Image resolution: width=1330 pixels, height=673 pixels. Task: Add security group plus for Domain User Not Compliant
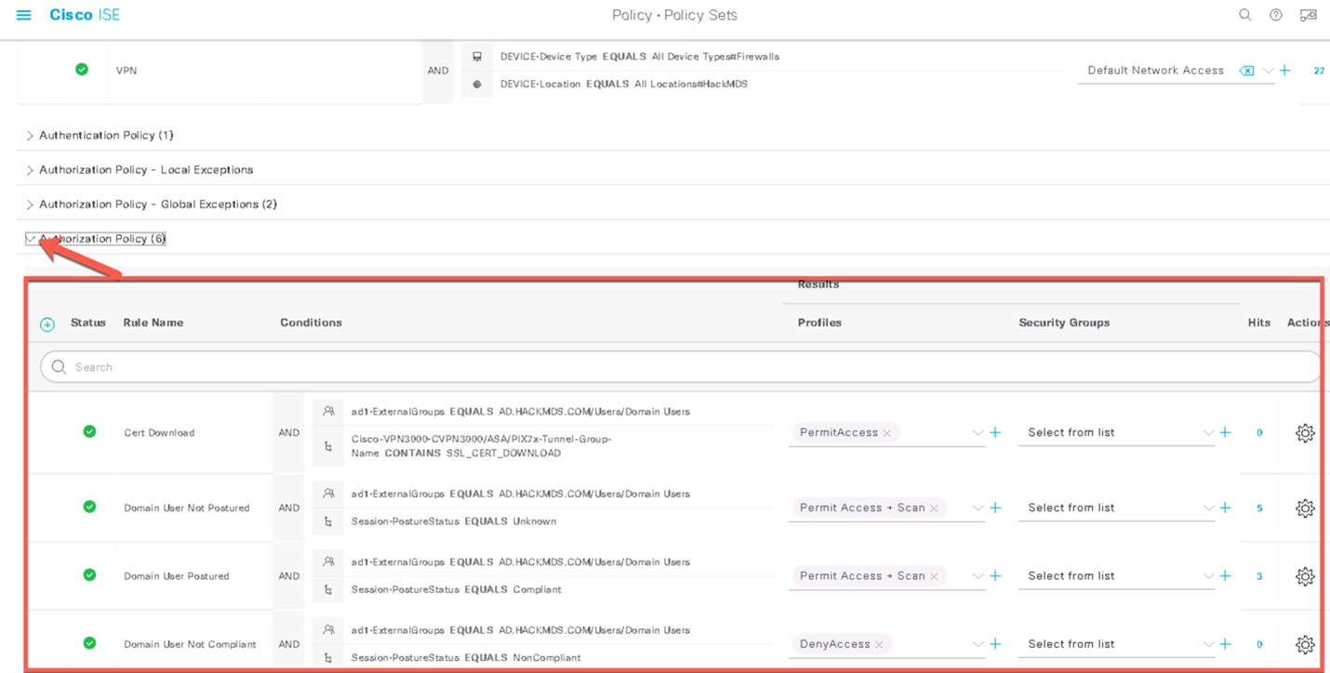[x=1225, y=643]
